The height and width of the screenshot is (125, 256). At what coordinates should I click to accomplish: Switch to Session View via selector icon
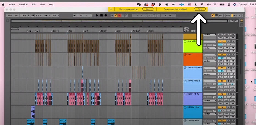click(241, 25)
